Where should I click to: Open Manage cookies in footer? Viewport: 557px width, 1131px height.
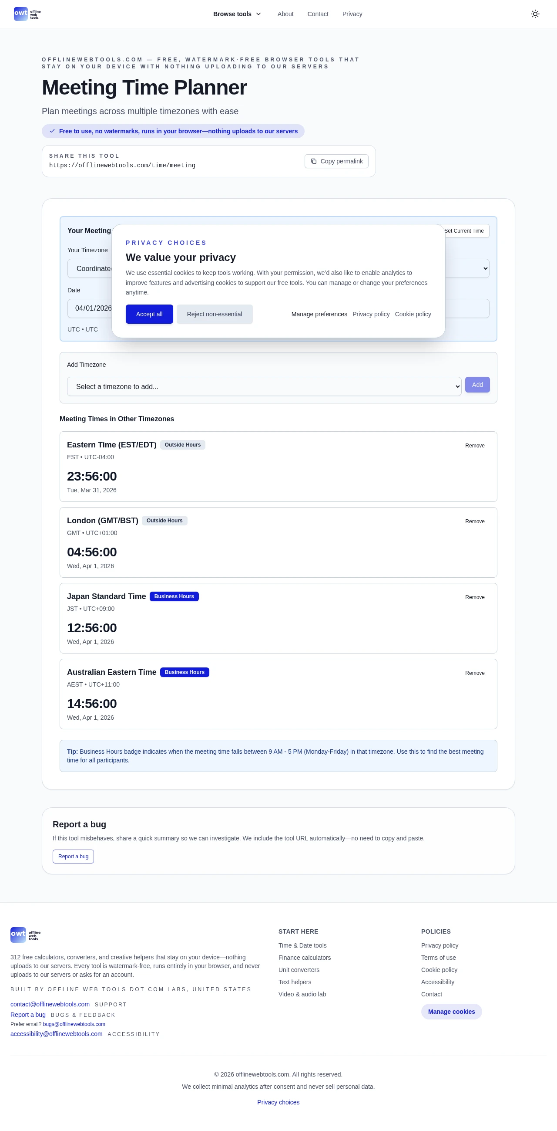point(451,1012)
